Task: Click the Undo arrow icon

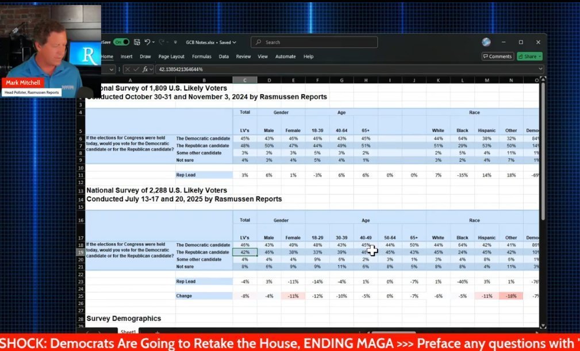Action: click(147, 42)
